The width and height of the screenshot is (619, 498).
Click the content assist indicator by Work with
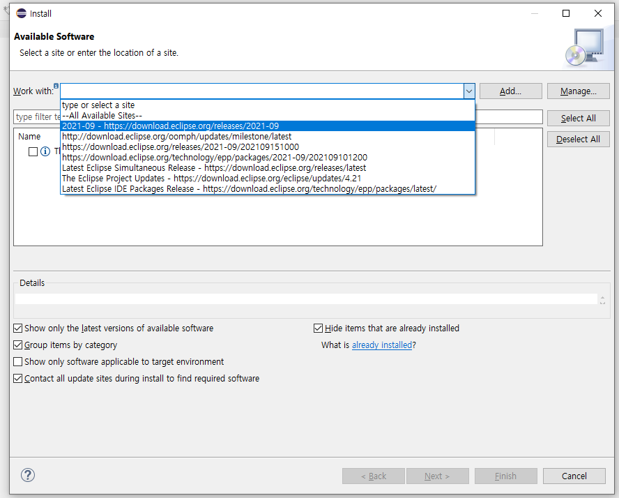56,86
